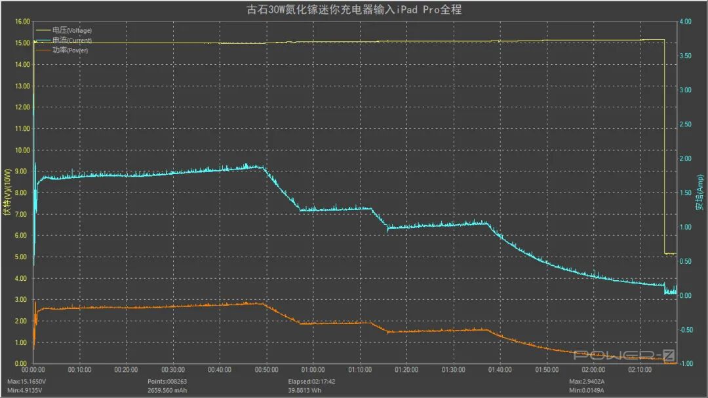Viewport: 708px width, 398px height.
Task: Click the 12.00 voltage axis label
Action: pyautogui.click(x=22, y=107)
